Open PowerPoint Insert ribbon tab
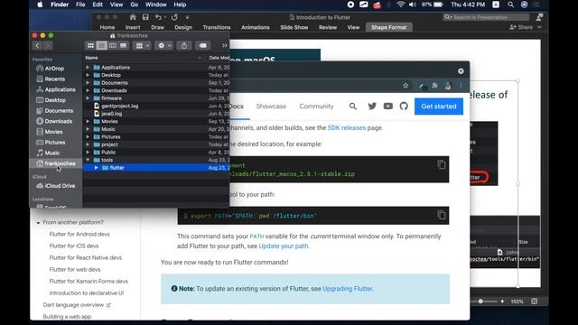The image size is (578, 325). [x=133, y=27]
